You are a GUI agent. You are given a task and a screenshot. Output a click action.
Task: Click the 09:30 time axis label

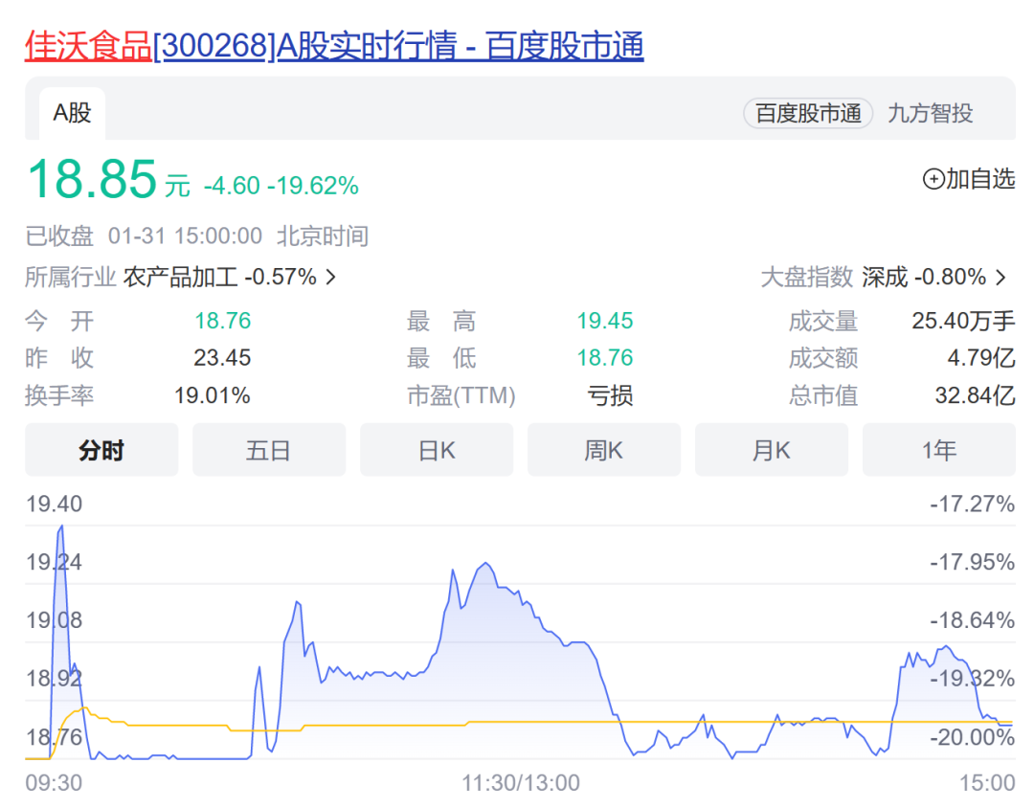click(x=54, y=783)
